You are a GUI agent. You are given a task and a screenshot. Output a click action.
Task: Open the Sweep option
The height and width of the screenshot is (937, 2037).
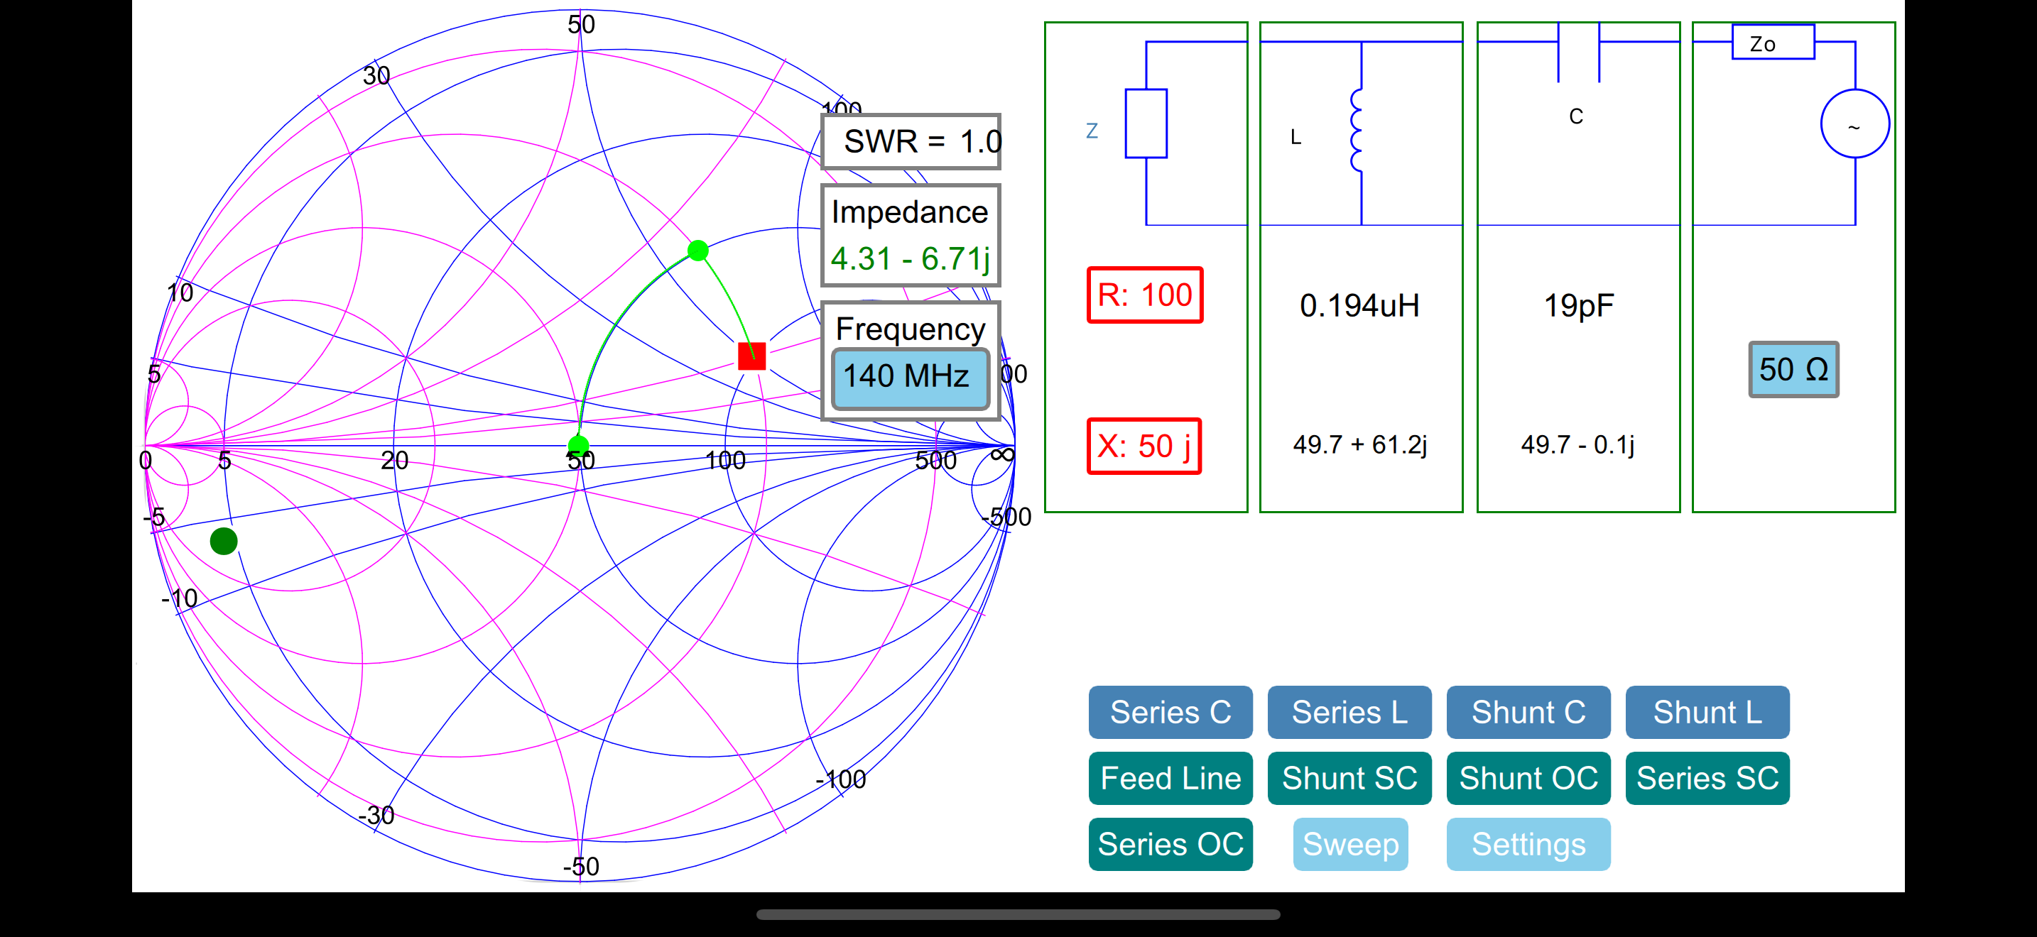1351,845
